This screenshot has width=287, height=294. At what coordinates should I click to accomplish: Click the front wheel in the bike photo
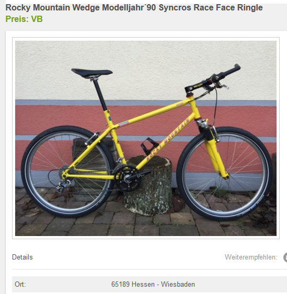click(224, 174)
